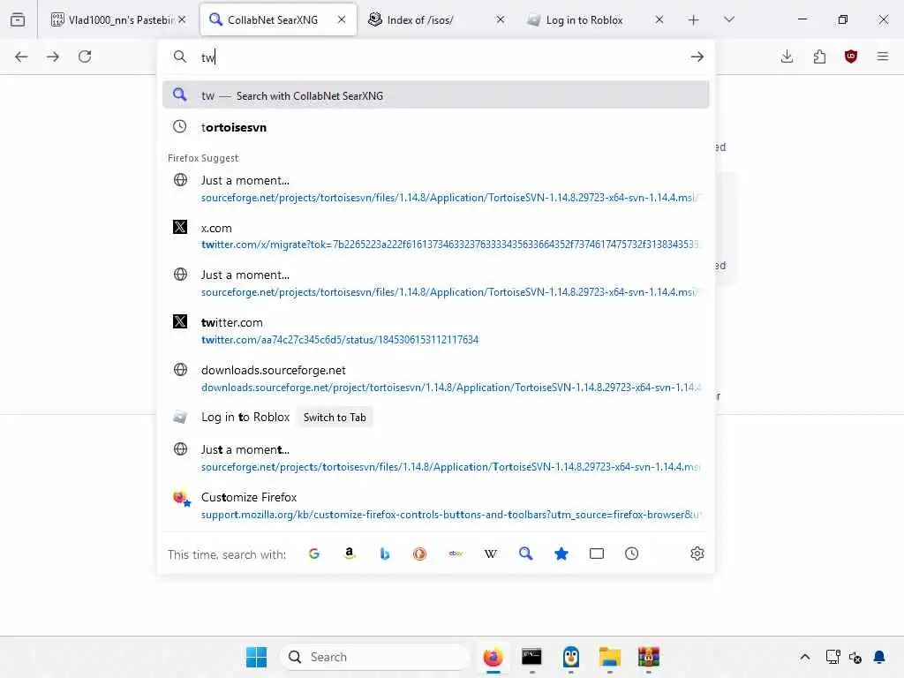Go back with the back arrow button
The width and height of the screenshot is (904, 678).
21,56
